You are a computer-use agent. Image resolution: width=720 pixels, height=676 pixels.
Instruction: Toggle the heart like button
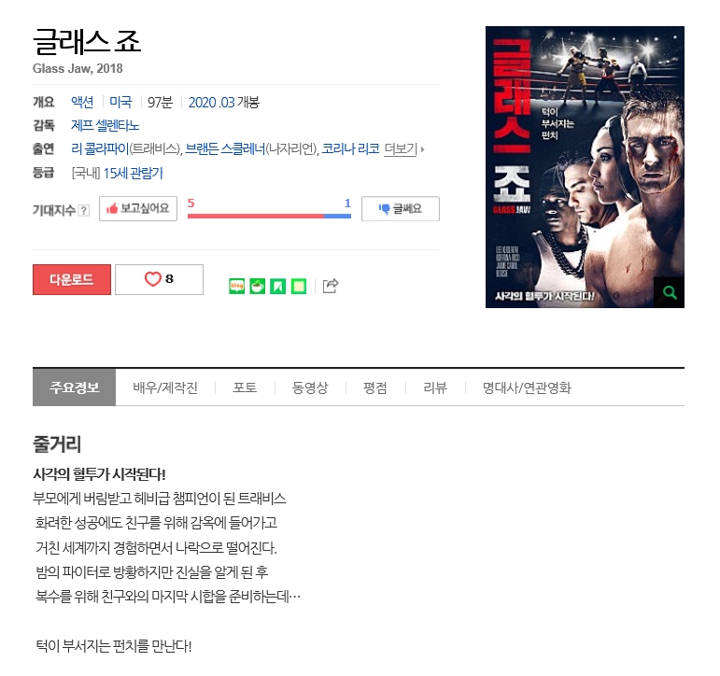159,279
